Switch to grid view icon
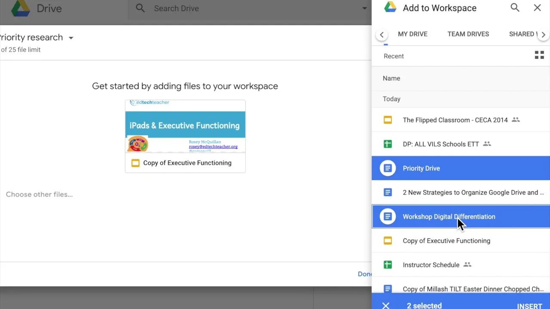 click(539, 55)
